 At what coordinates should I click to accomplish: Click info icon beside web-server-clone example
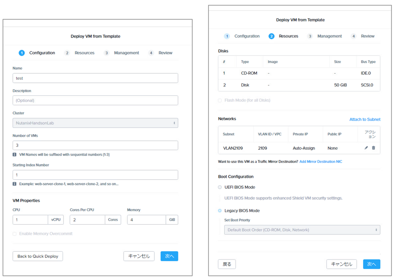[14, 184]
